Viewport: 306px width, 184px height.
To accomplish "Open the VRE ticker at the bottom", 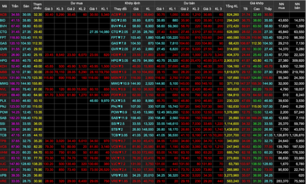I will (x=3, y=181).
